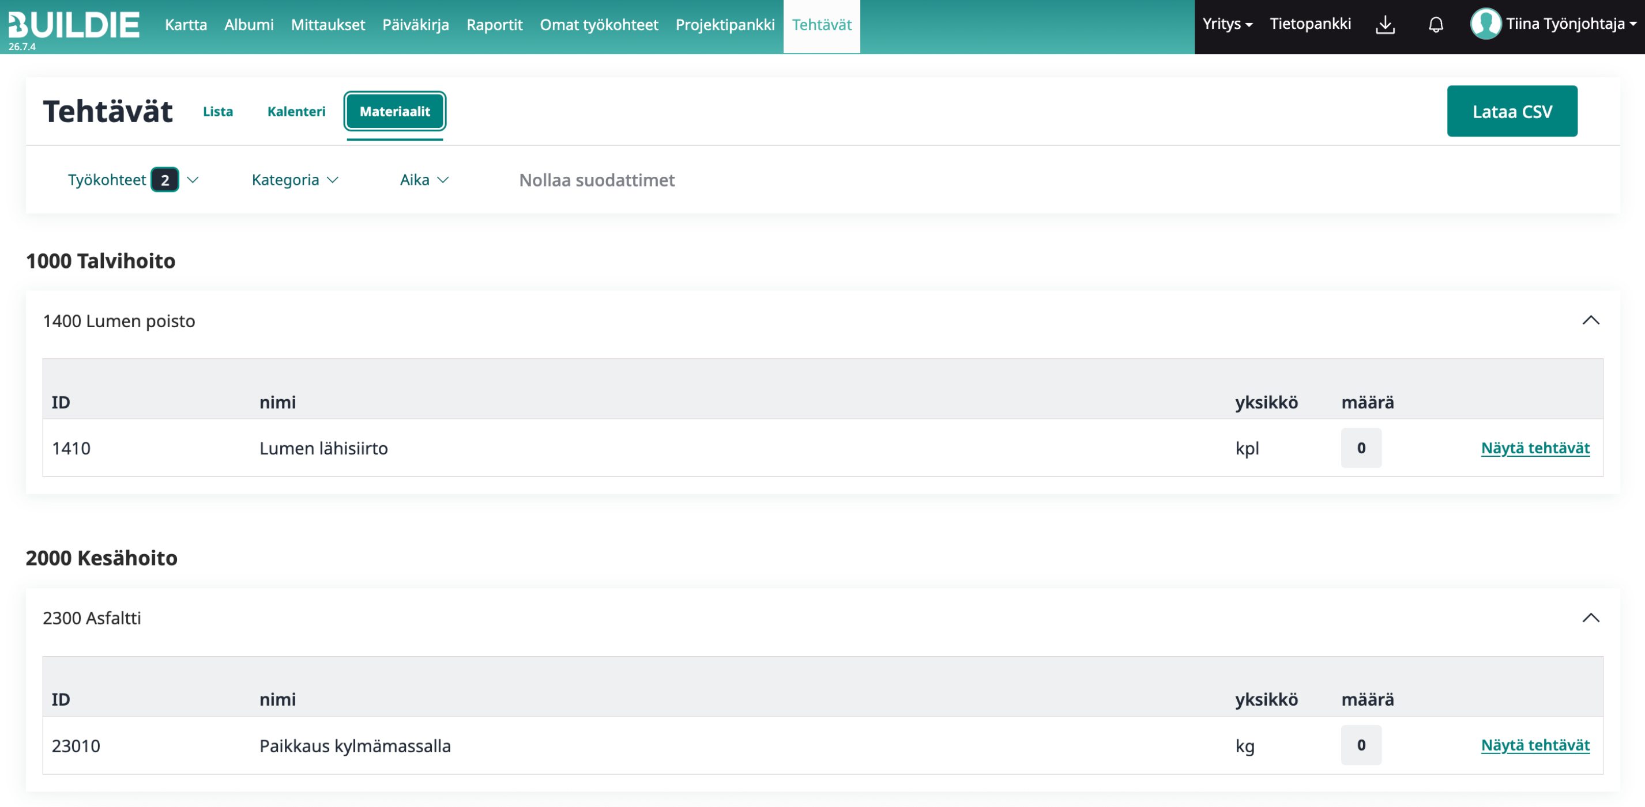Click the Työkohteet count badge 2

point(165,180)
